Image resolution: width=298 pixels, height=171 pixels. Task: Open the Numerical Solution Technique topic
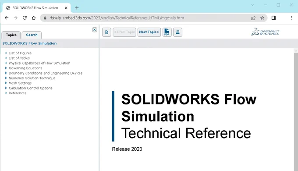pyautogui.click(x=32, y=78)
